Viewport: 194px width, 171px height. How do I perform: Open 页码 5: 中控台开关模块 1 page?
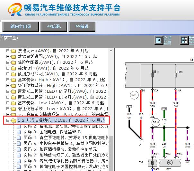[66, 143]
